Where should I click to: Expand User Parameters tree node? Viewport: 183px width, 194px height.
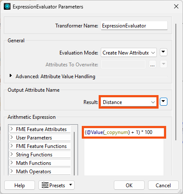pyautogui.click(x=12, y=137)
